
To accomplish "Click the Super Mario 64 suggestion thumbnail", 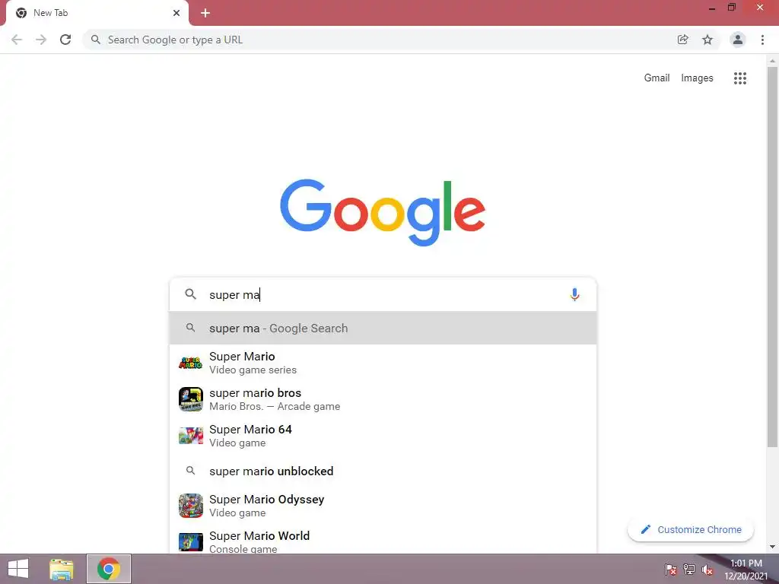I will (x=191, y=436).
